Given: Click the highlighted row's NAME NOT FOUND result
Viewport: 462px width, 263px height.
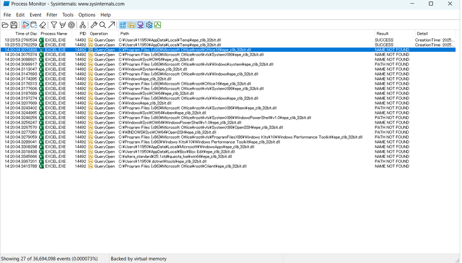Looking at the screenshot, I should pyautogui.click(x=392, y=50).
